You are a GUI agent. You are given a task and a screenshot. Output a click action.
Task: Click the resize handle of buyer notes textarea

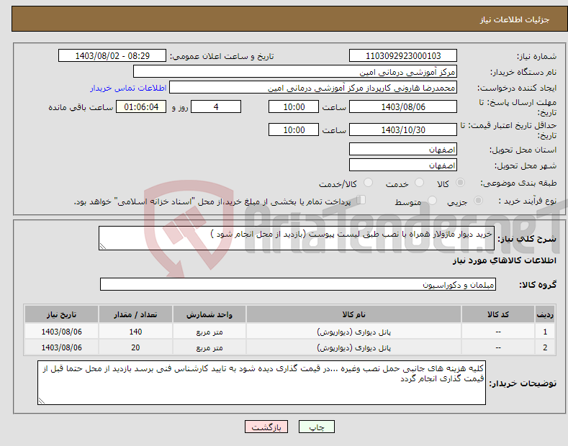pyautogui.click(x=42, y=401)
